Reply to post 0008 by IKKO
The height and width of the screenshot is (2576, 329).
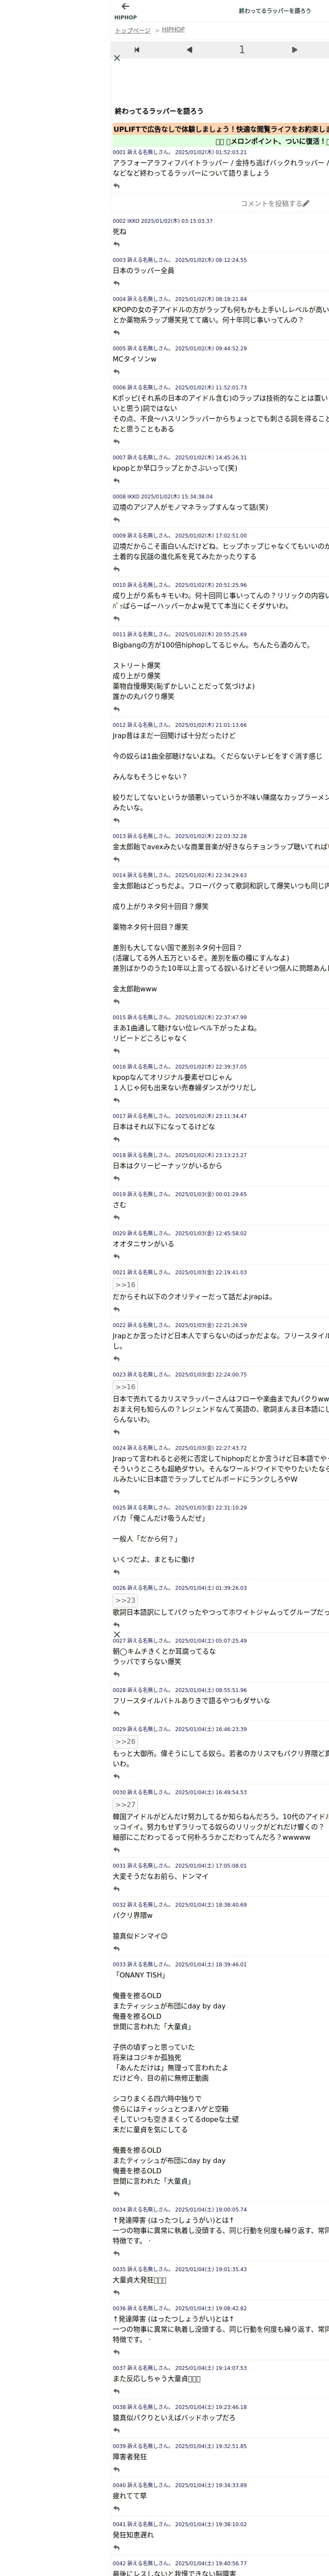pyautogui.click(x=117, y=520)
